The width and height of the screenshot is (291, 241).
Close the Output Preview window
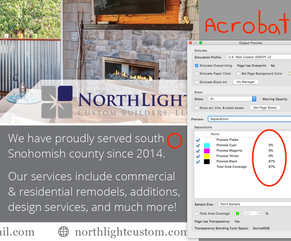190,43
